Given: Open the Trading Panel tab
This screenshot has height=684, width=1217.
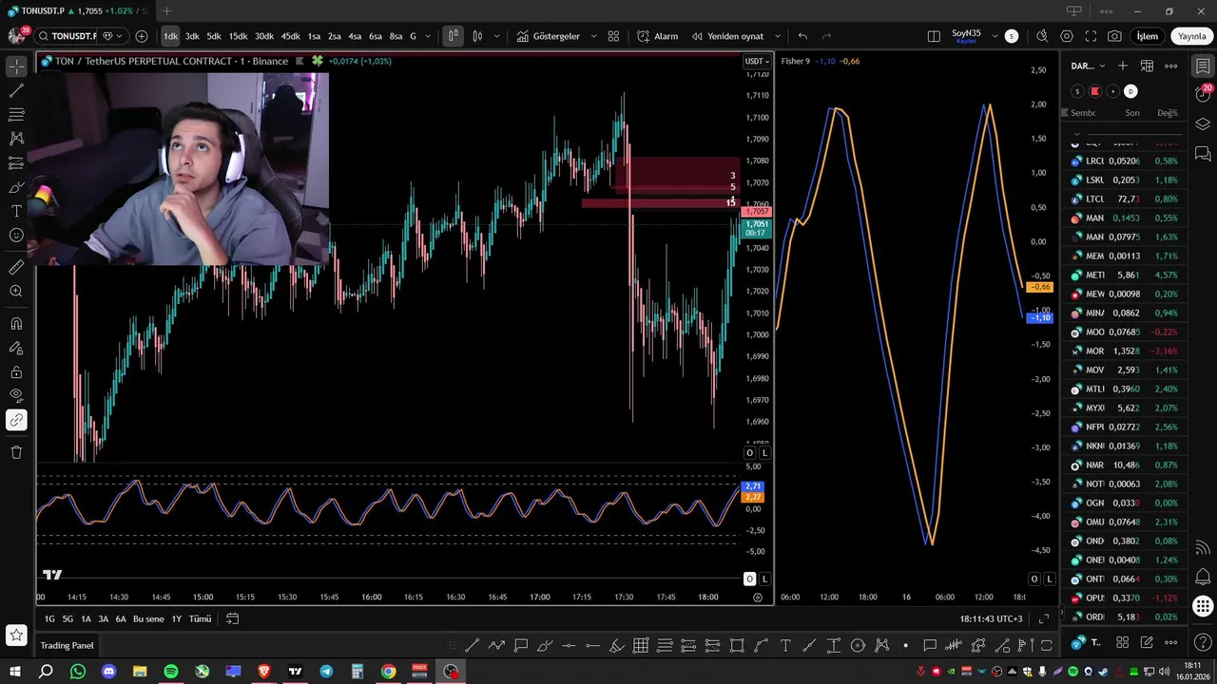Looking at the screenshot, I should 67,645.
